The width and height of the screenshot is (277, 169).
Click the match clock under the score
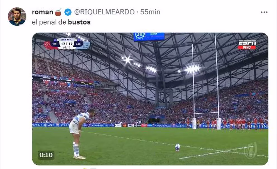[67, 48]
